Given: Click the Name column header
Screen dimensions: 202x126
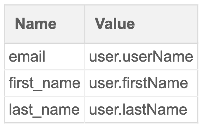Looking at the screenshot, I should point(45,24).
